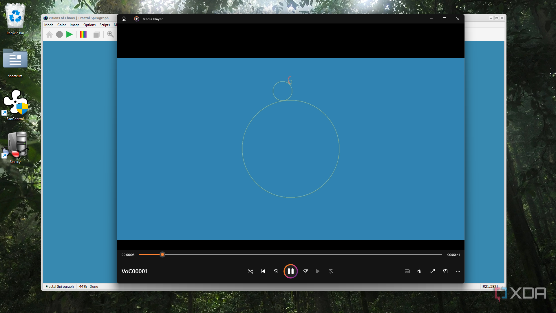Go to previous track in Media Player
Image resolution: width=556 pixels, height=313 pixels.
[263, 271]
